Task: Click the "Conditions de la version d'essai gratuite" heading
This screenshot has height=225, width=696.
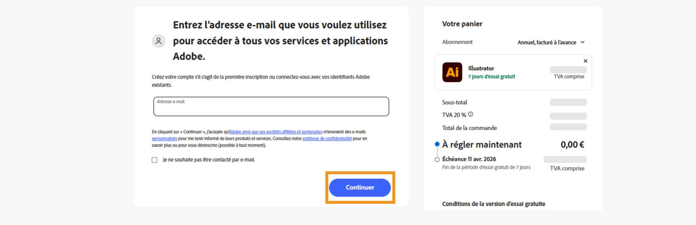Action: pos(493,204)
